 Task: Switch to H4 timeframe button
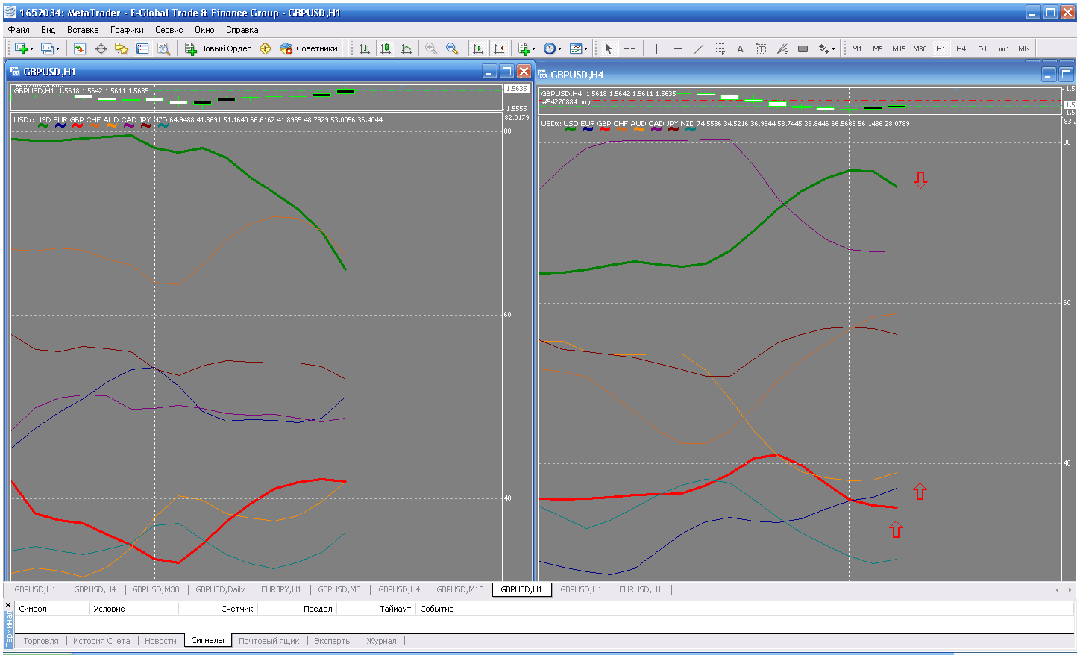[961, 48]
